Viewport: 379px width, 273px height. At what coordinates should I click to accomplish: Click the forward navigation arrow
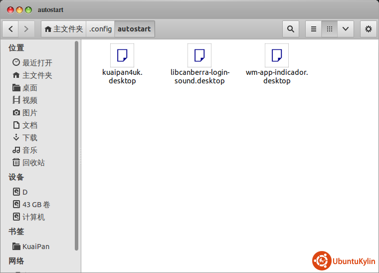[26, 29]
